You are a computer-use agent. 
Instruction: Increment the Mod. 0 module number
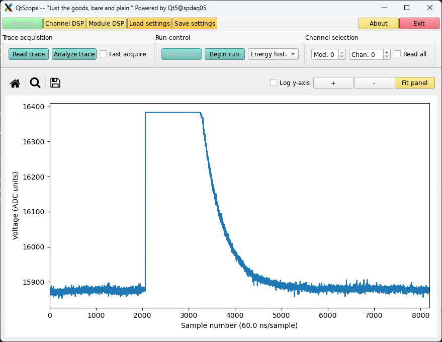pyautogui.click(x=342, y=52)
